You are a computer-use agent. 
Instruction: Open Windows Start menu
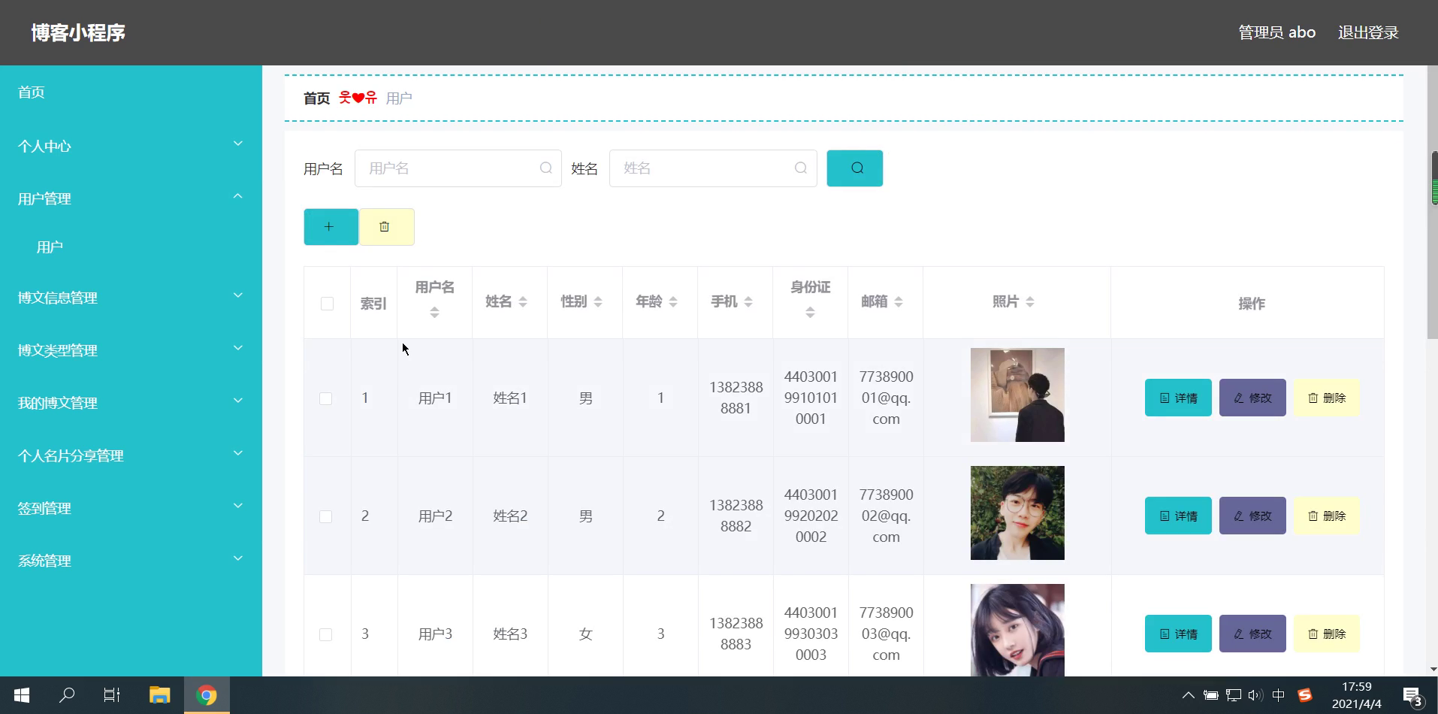(x=22, y=695)
